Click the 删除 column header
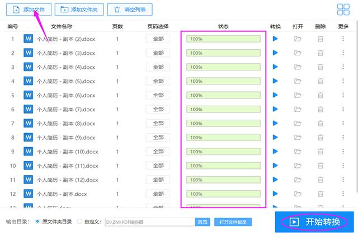Image resolution: width=358 pixels, height=235 pixels. (321, 26)
